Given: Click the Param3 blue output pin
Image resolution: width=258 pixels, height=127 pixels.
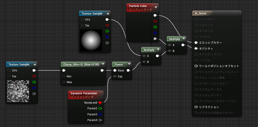Looking at the screenshot, I should click(x=100, y=114).
